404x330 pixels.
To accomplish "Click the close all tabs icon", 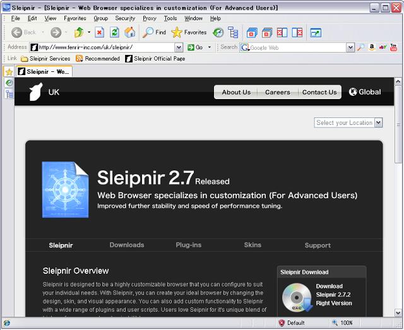I will coord(267,33).
